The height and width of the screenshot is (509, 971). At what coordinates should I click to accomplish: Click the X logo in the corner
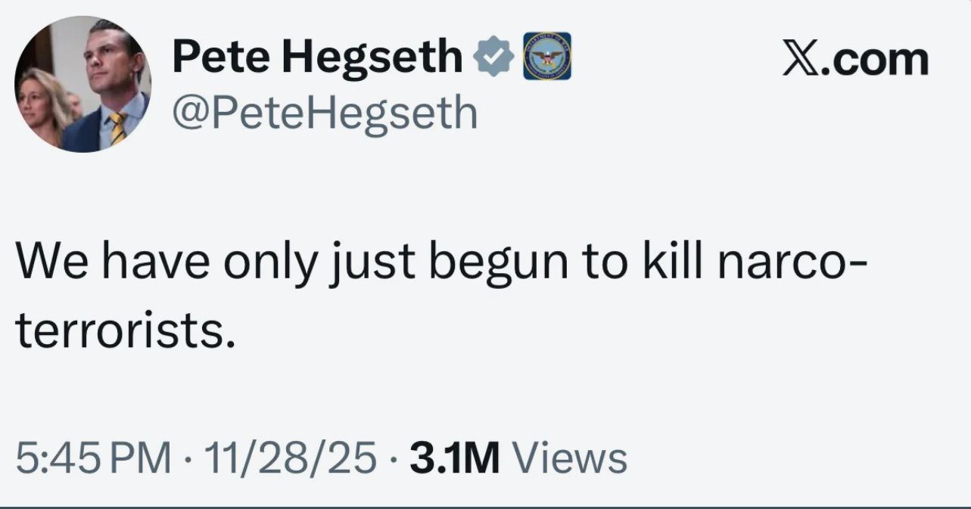pos(801,59)
